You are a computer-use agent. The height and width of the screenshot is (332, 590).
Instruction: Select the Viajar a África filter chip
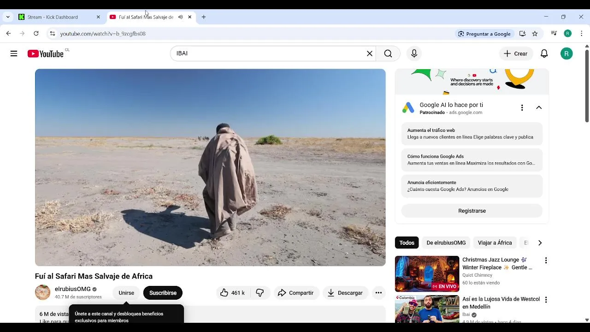[x=495, y=243]
